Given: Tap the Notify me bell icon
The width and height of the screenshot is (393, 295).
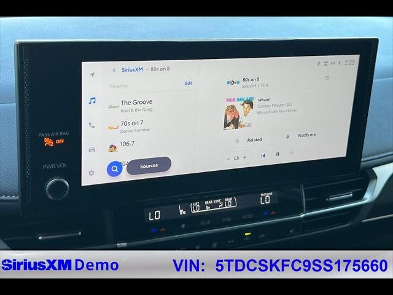Looking at the screenshot, I should [x=287, y=136].
